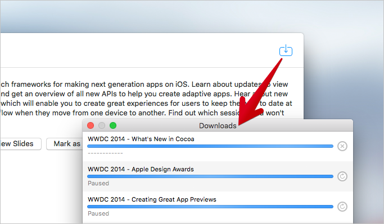The width and height of the screenshot is (384, 224).
Task: Resume the Creating Great App Previews download
Action: tap(342, 207)
